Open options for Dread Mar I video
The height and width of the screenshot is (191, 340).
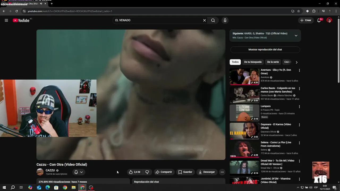[x=299, y=161]
